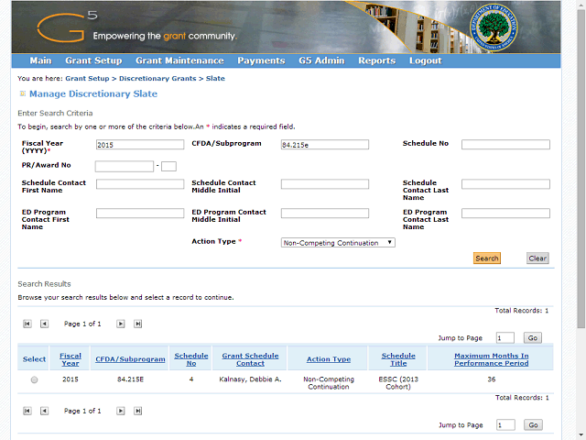Screen dimensions: 586x440
Task: Select the radio button for 84.215E record
Action: click(34, 379)
